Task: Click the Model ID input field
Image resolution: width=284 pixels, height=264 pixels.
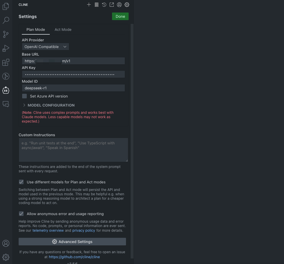Action: point(73,88)
